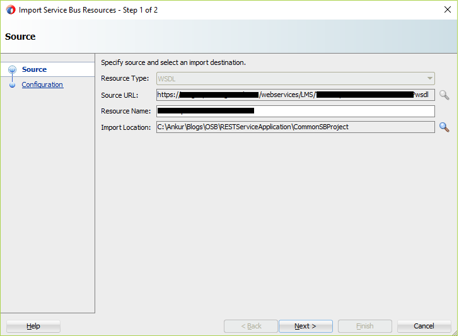Image resolution: width=459 pixels, height=336 pixels.
Task: Click the Configuration step bullet icon
Action: (13, 85)
